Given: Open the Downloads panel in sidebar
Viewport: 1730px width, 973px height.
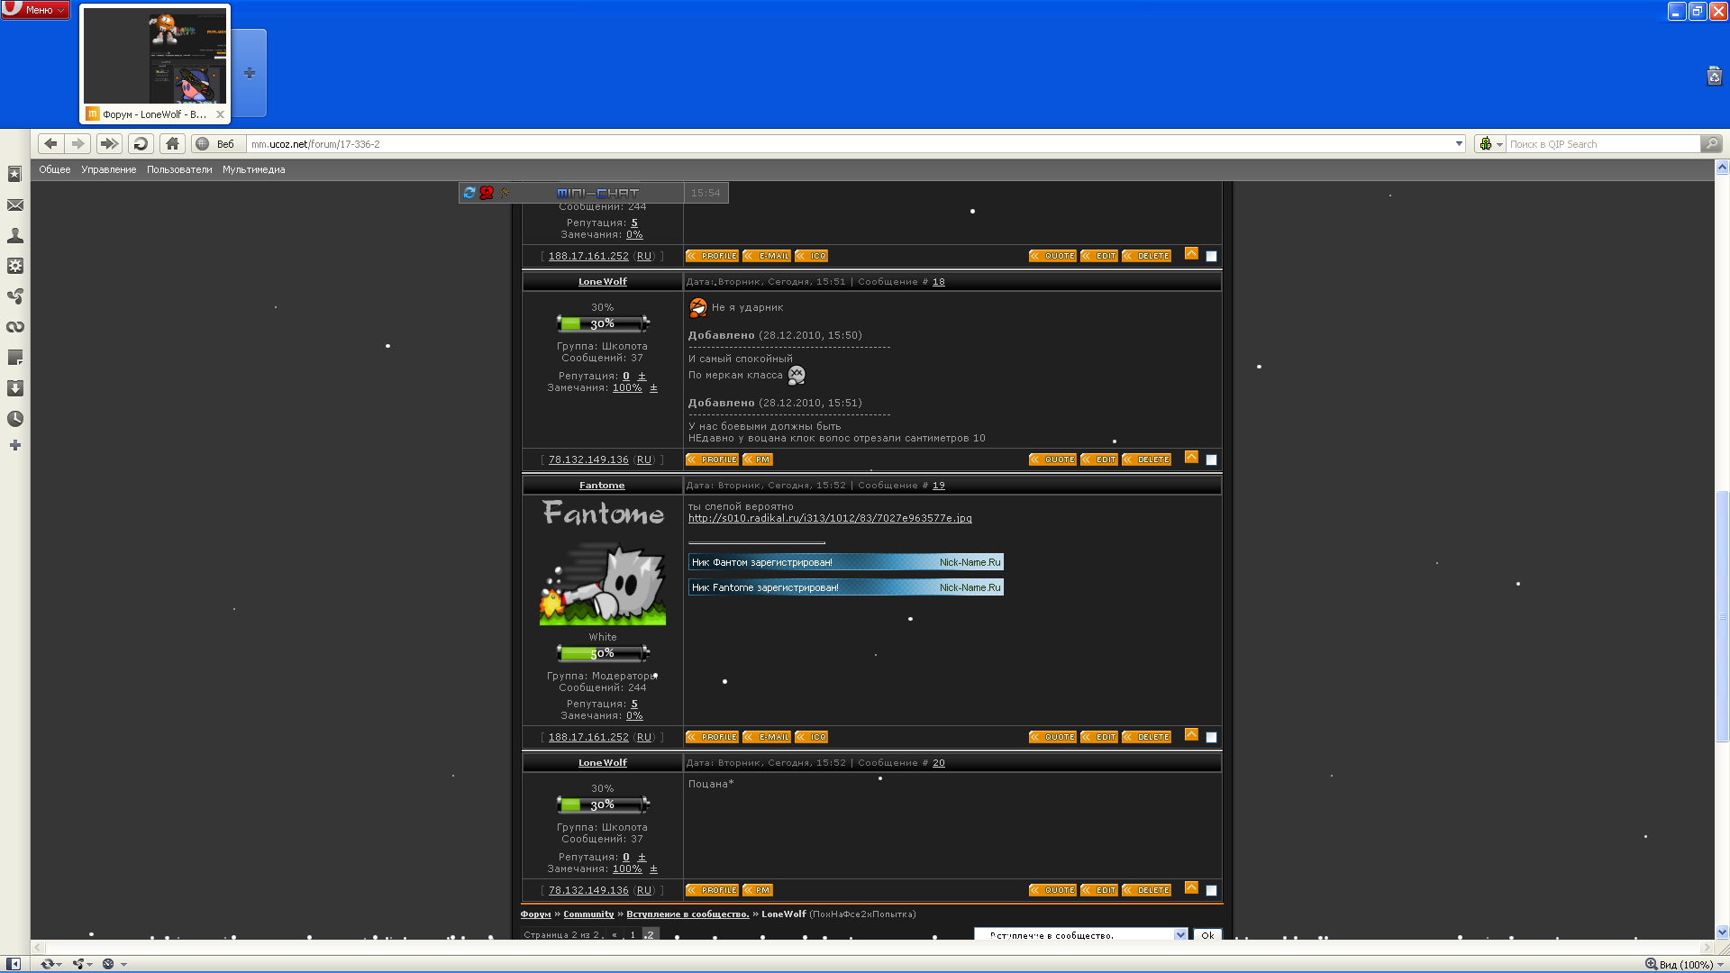Looking at the screenshot, I should click(15, 388).
